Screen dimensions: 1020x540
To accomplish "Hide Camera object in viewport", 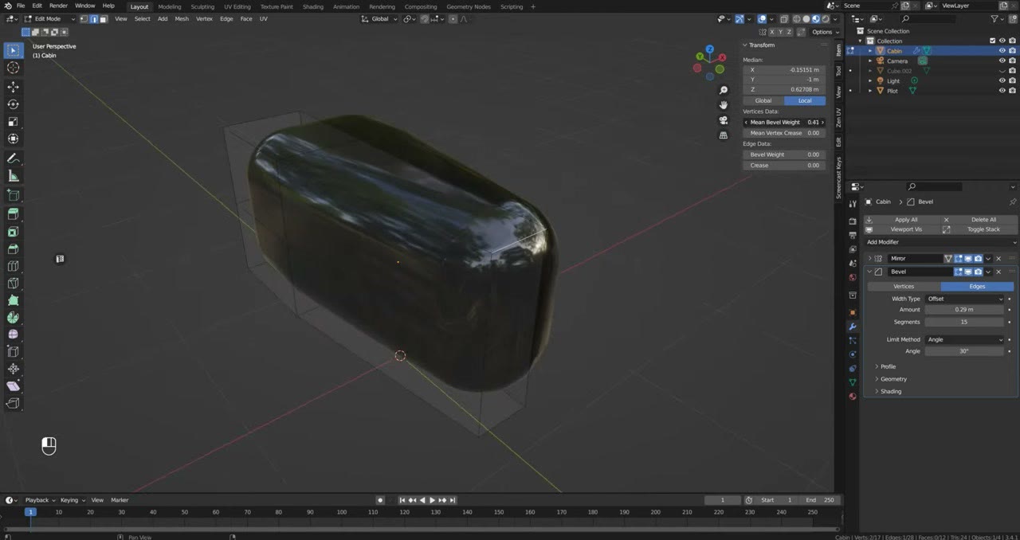I will coord(1002,61).
